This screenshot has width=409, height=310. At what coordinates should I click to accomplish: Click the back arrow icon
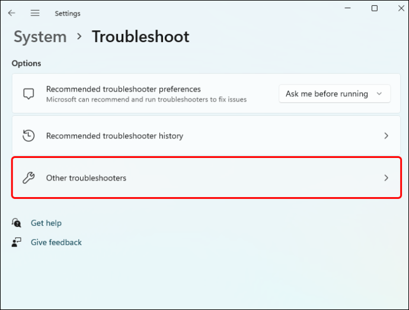pos(12,13)
